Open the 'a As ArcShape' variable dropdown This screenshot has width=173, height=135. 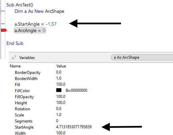click(x=142, y=57)
